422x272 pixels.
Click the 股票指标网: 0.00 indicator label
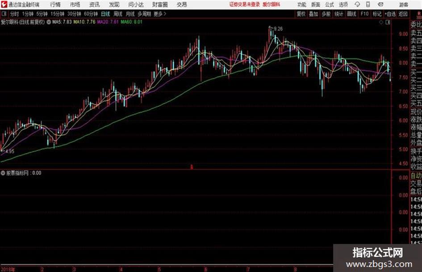coord(24,173)
